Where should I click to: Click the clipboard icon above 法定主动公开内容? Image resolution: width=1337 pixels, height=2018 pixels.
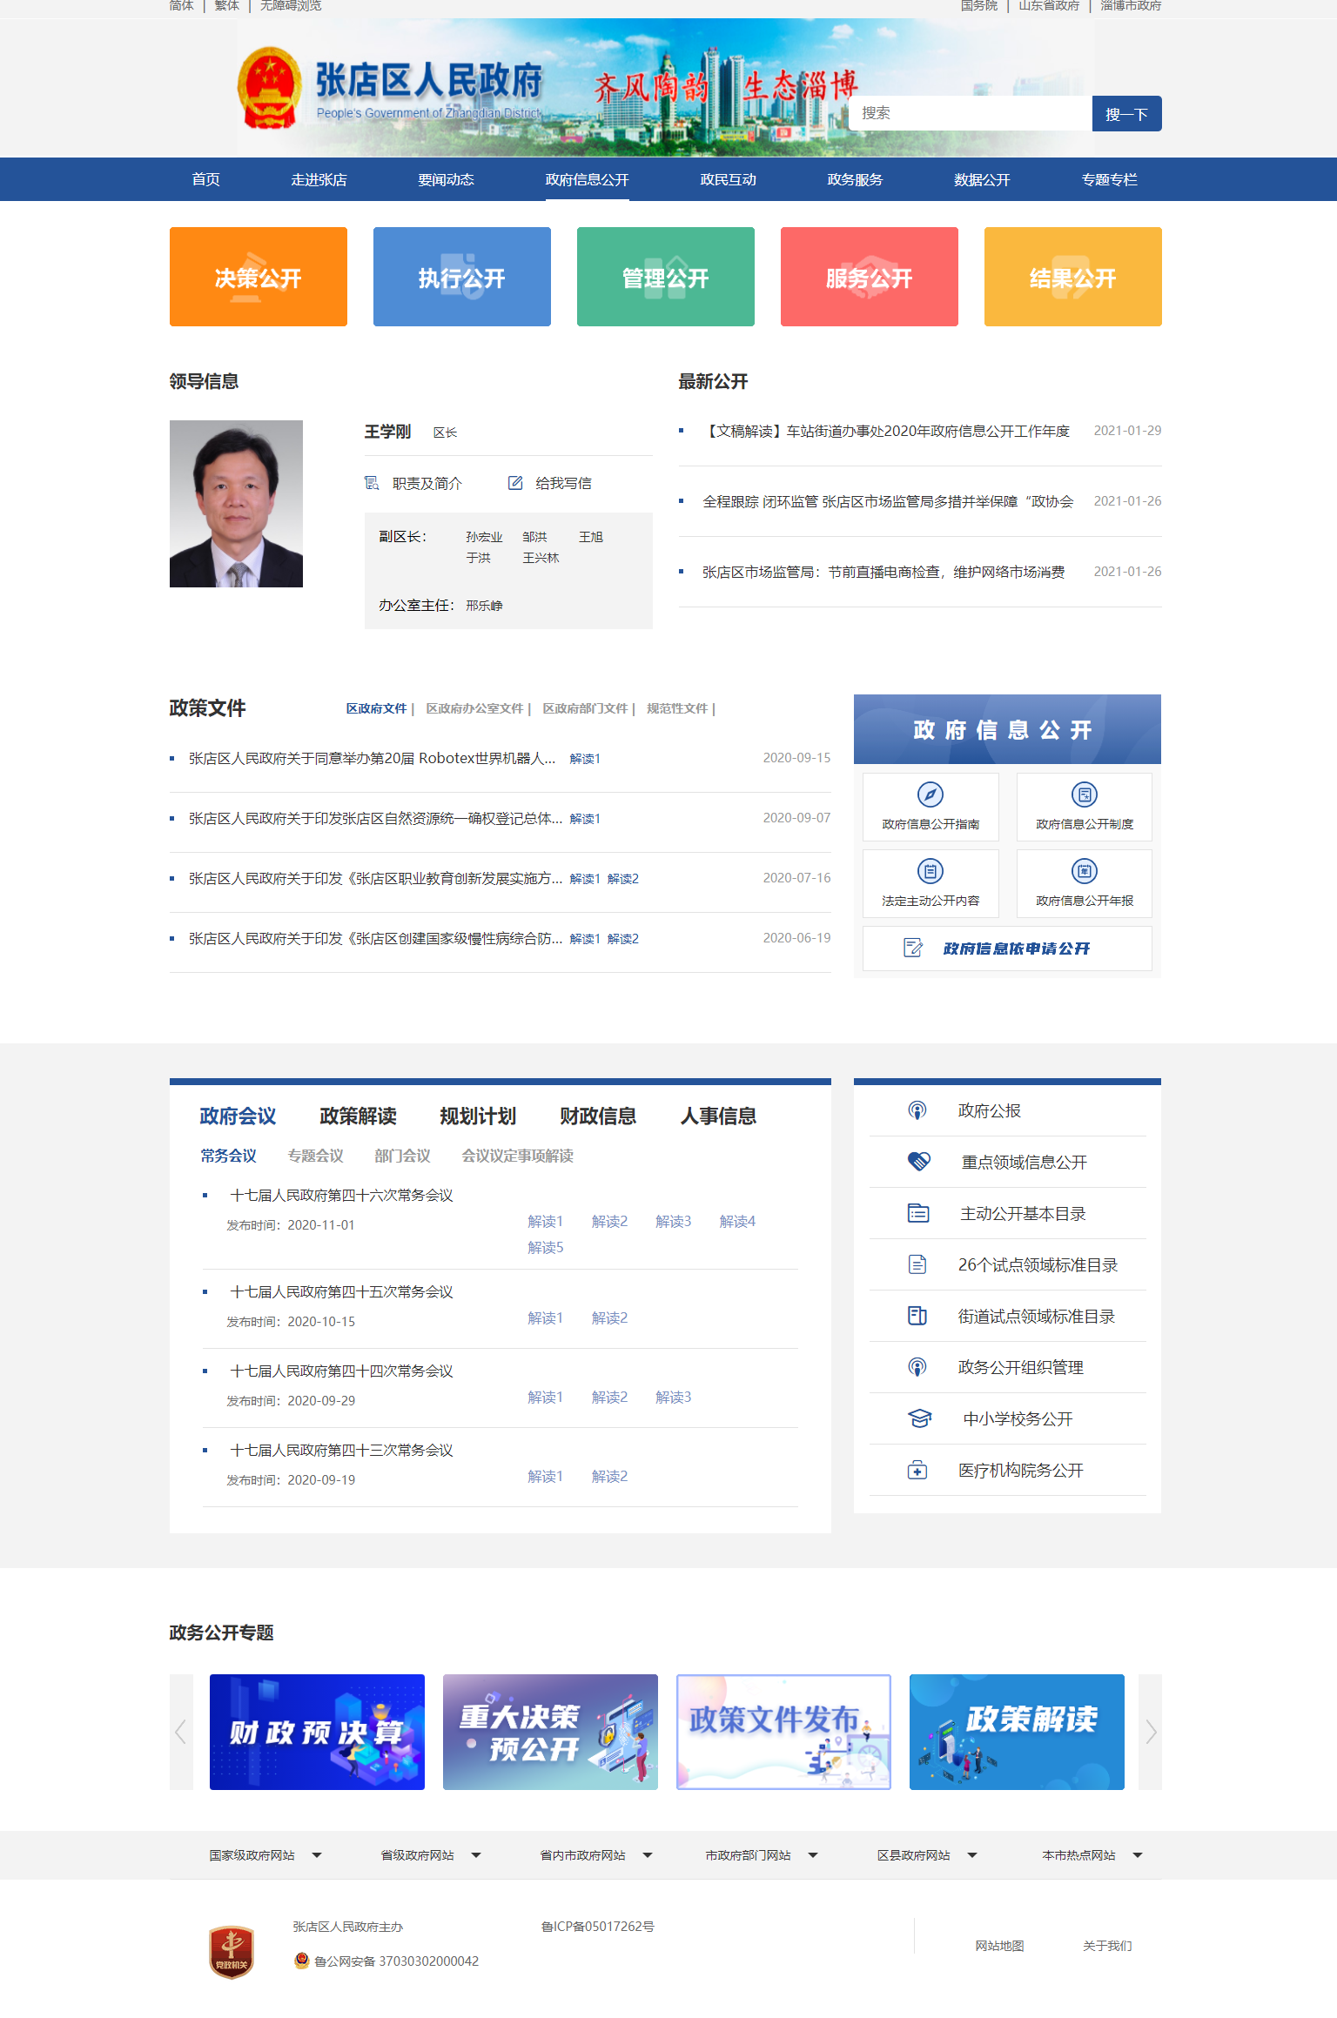[930, 871]
